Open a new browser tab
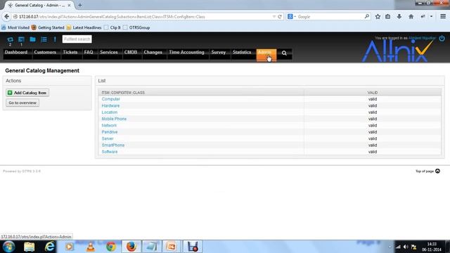Image resolution: width=450 pixels, height=253 pixels. [79, 5]
